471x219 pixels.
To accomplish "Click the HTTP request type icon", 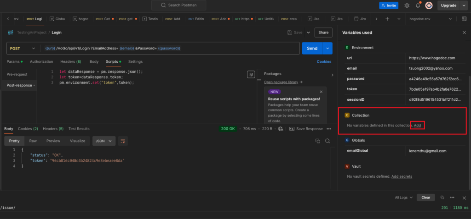I will click(11, 33).
